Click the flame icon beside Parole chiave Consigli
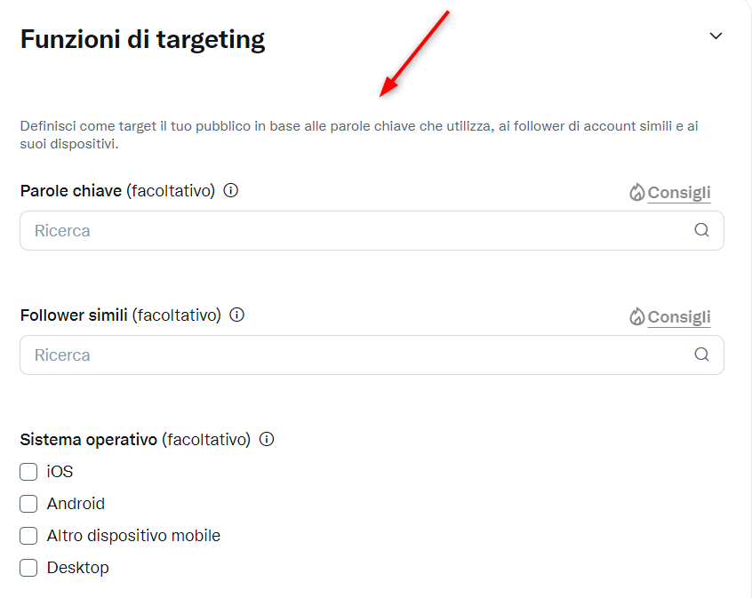 [x=636, y=192]
